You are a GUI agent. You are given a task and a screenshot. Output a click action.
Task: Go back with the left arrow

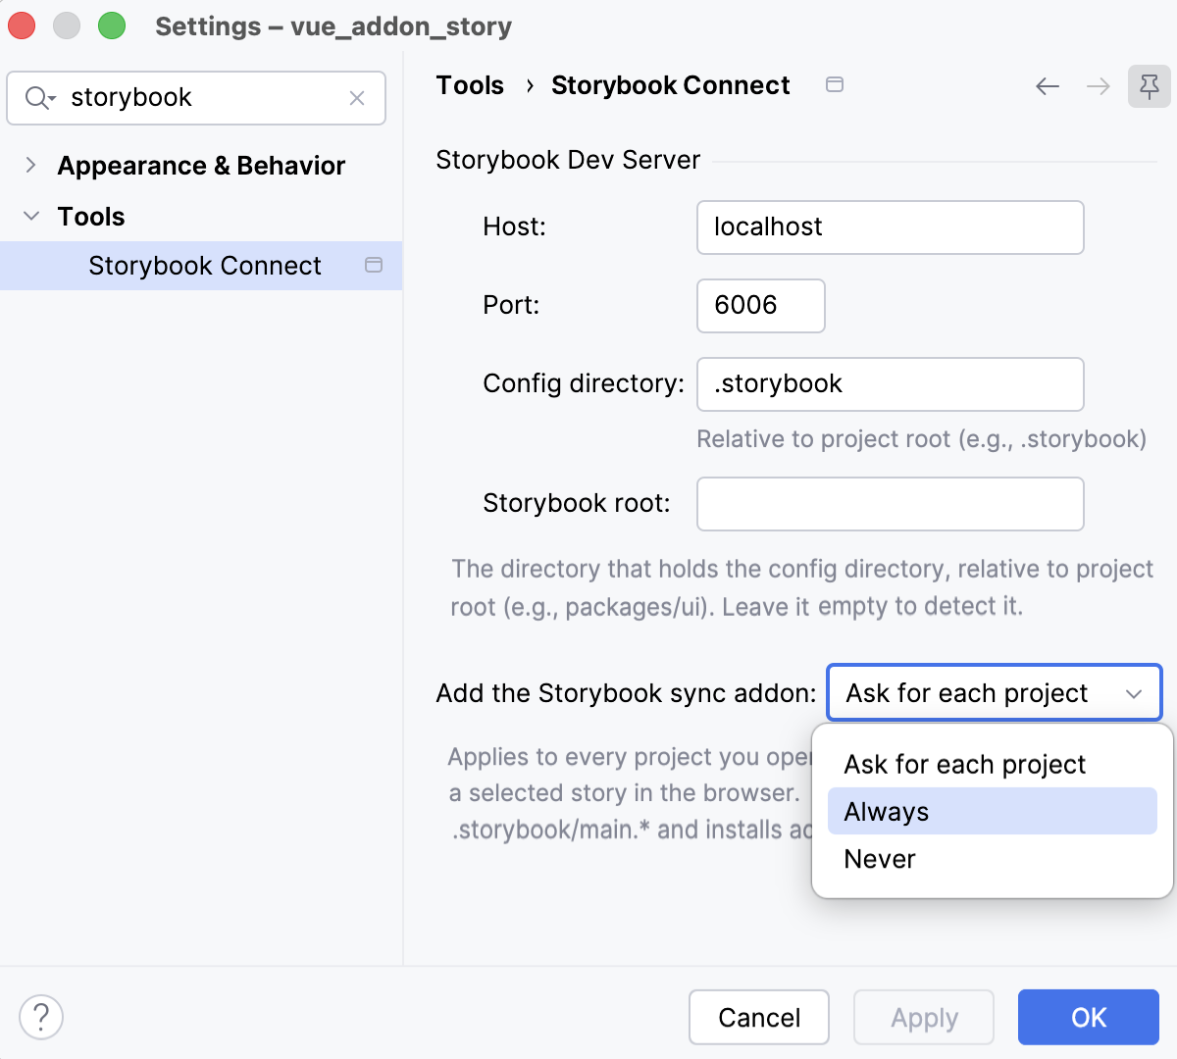coord(1048,86)
